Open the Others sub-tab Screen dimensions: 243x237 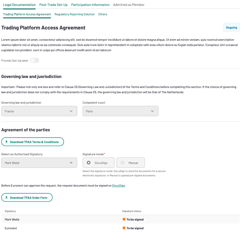[x=103, y=14]
